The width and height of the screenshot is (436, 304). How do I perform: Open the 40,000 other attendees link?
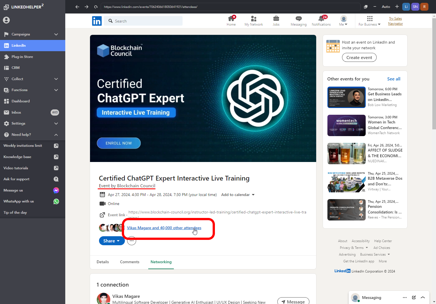(x=164, y=228)
